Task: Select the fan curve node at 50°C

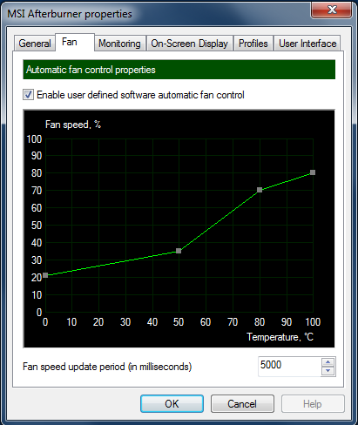Action: [x=179, y=251]
